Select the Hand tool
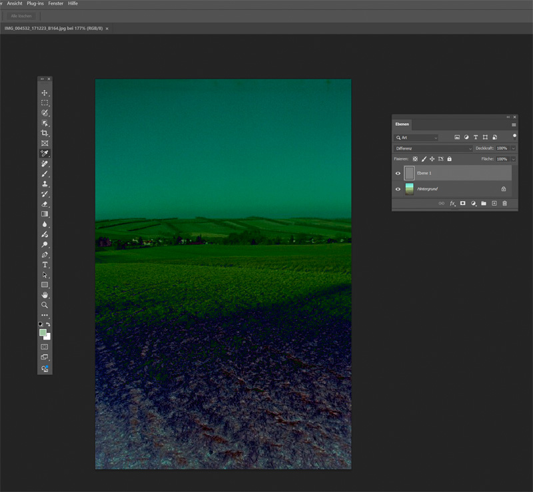533x492 pixels. coord(45,295)
